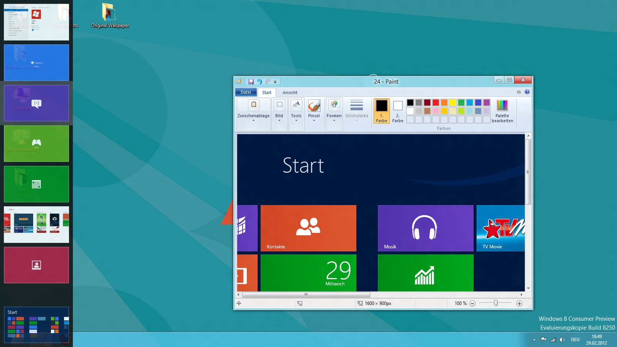
Task: Switch to the magenta picture-icon app thumbnail
Action: point(36,265)
